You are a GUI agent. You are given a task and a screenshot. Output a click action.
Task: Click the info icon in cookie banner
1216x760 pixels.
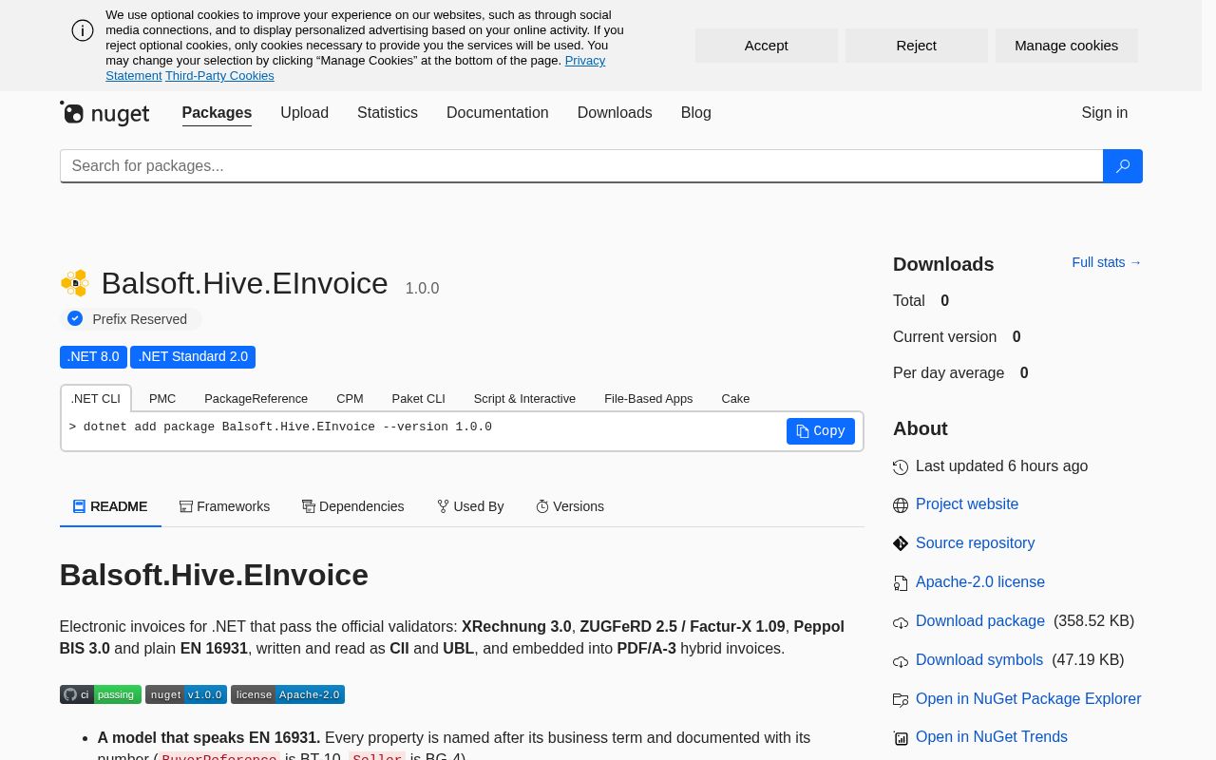(83, 30)
